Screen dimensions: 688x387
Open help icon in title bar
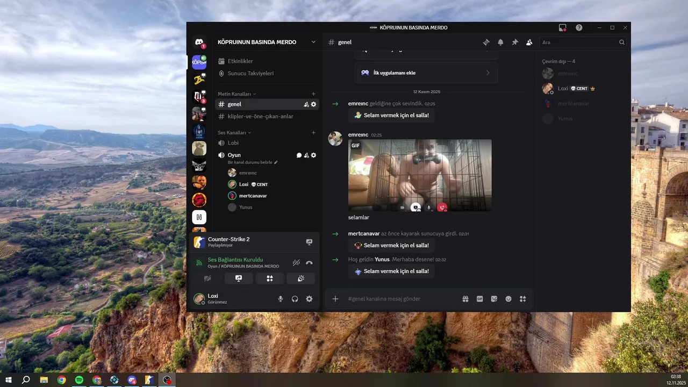pyautogui.click(x=579, y=27)
